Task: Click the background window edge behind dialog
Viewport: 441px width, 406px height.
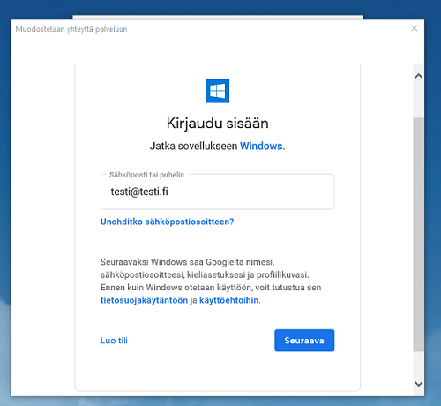Action: pos(218,17)
